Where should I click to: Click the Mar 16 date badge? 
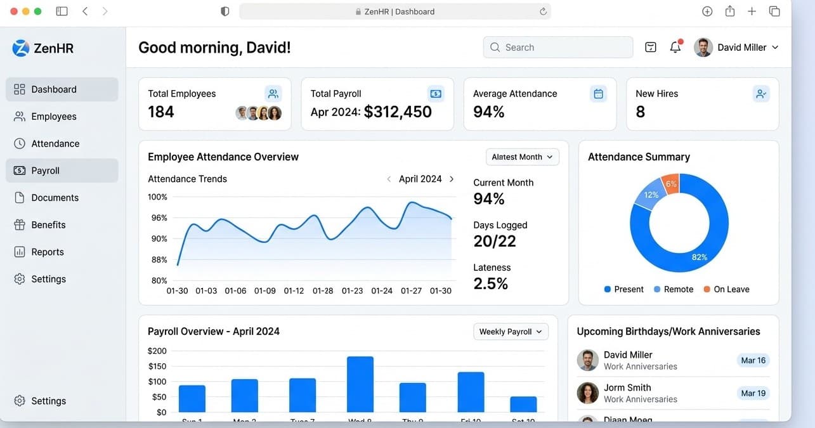pos(753,360)
